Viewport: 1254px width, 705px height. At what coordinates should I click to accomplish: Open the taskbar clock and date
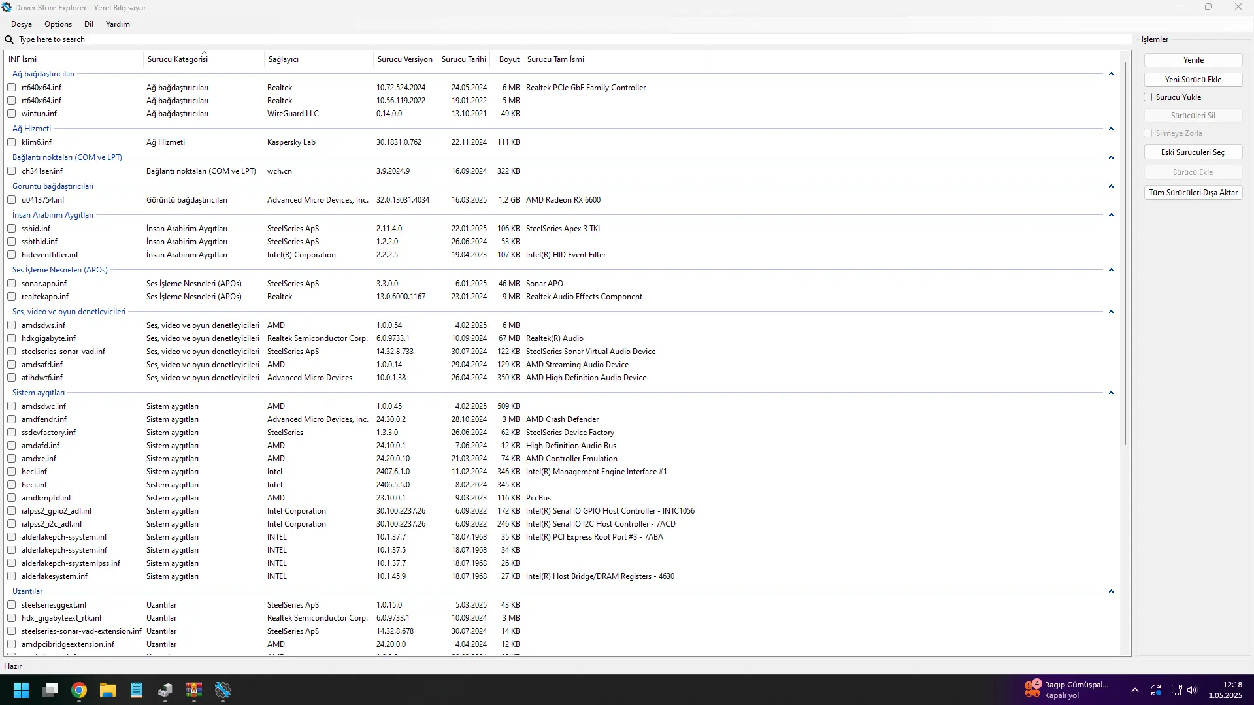[1225, 690]
